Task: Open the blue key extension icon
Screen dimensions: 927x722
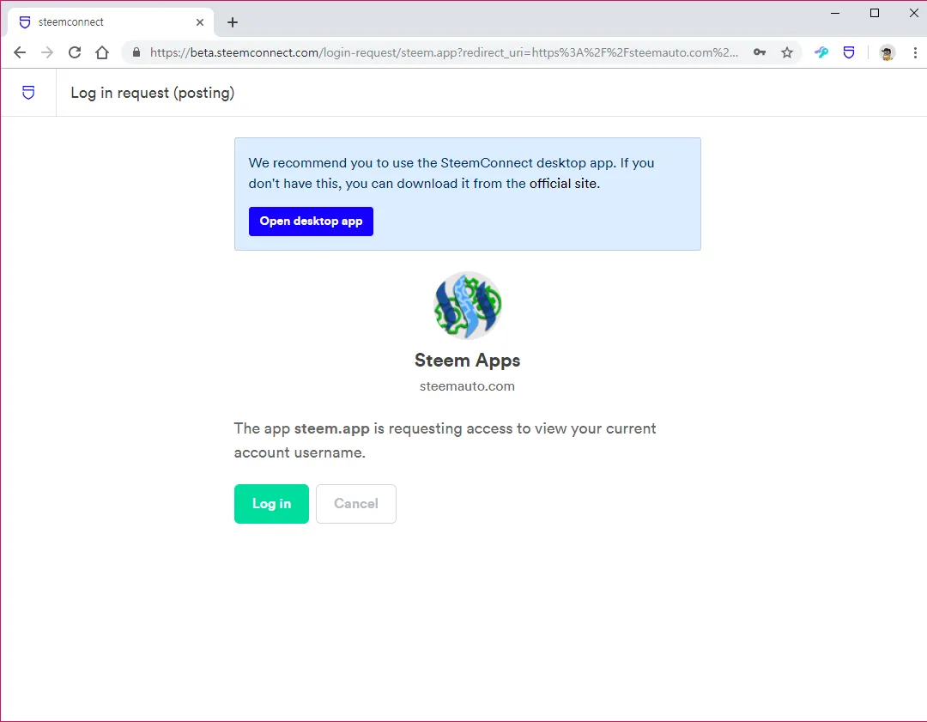Action: [x=821, y=52]
